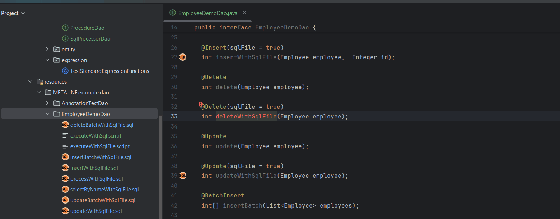Click SQL icon of selectByNameWithSqlFile.sql
560x219 pixels.
pyautogui.click(x=65, y=189)
